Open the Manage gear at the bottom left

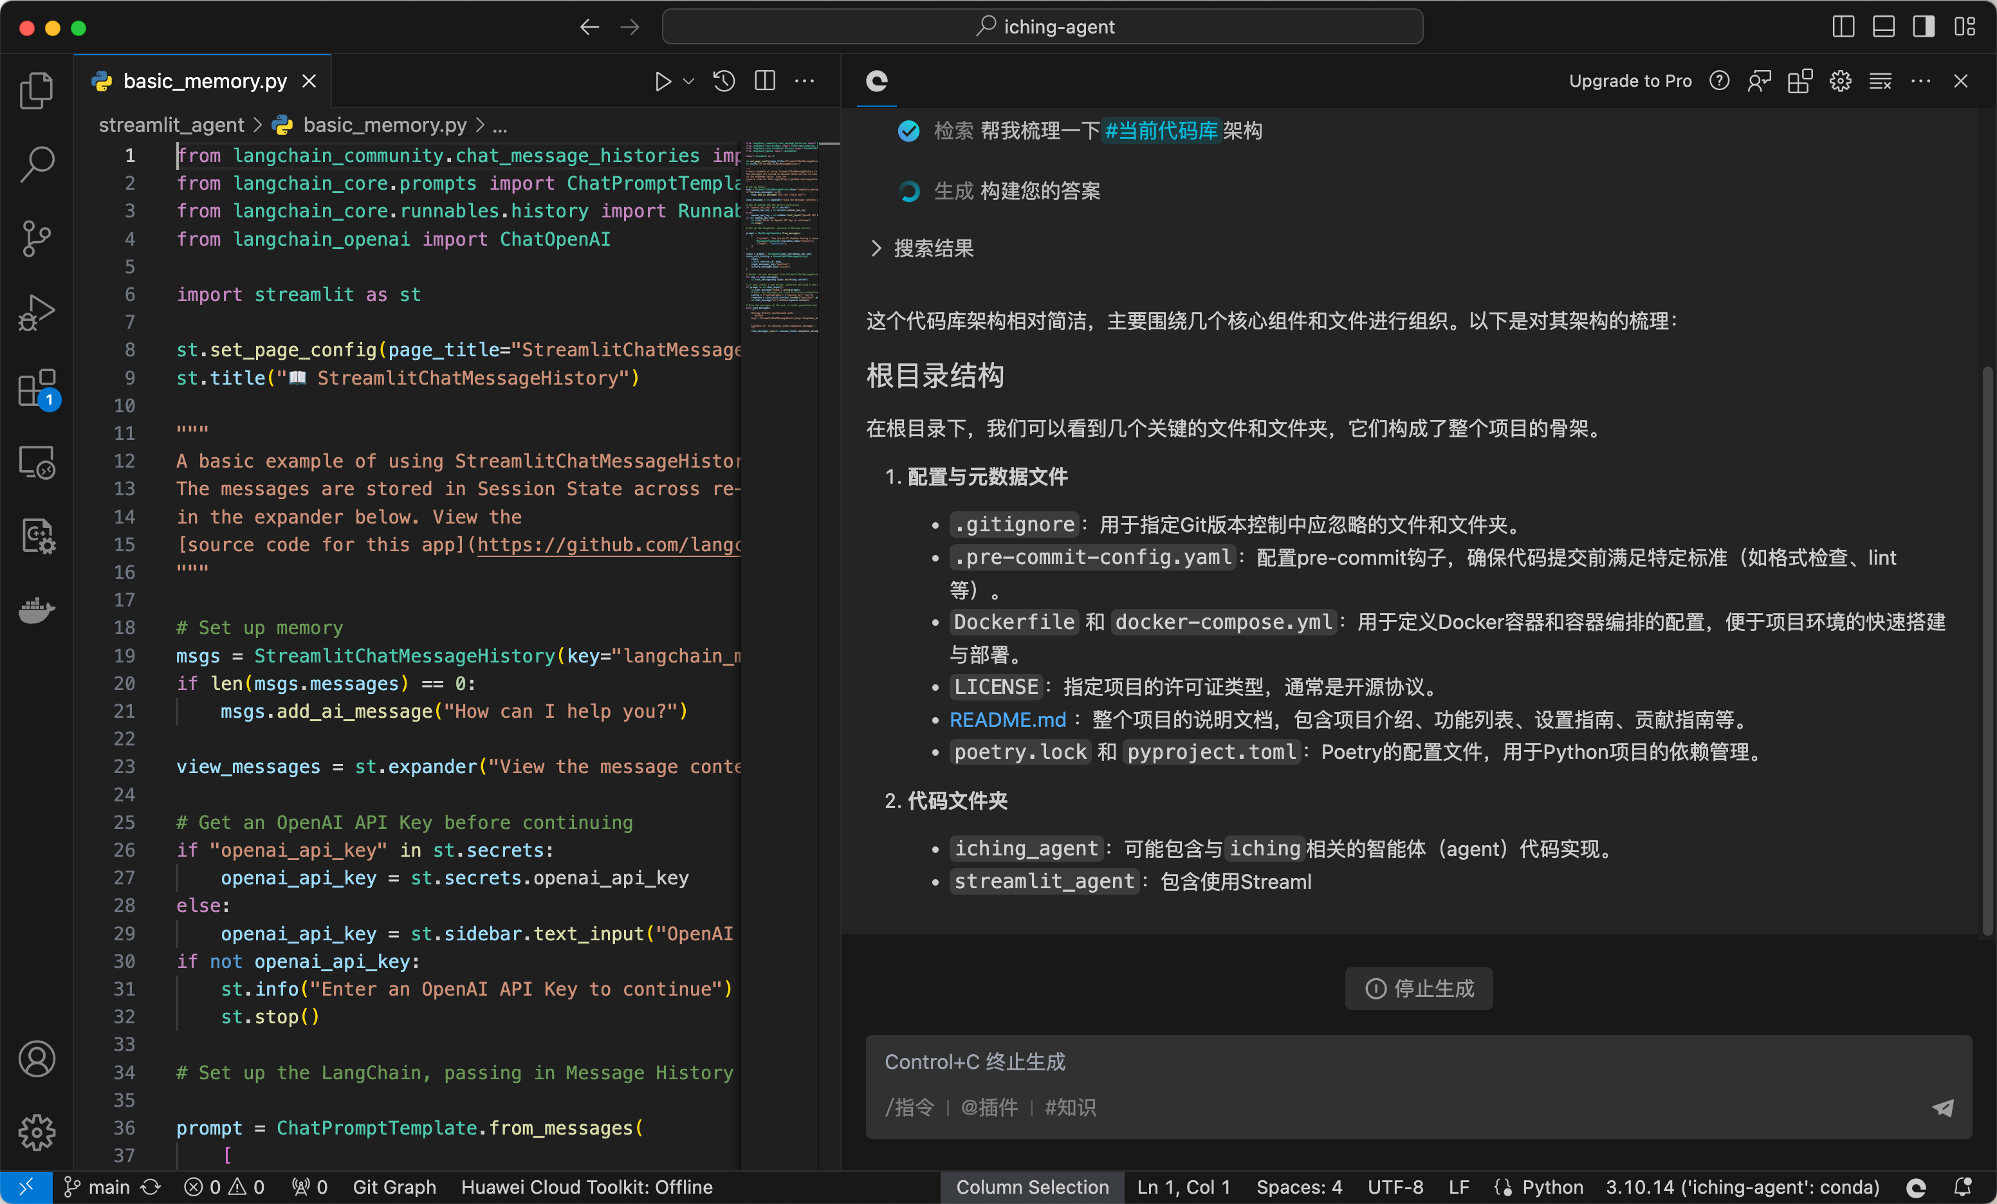[x=37, y=1132]
